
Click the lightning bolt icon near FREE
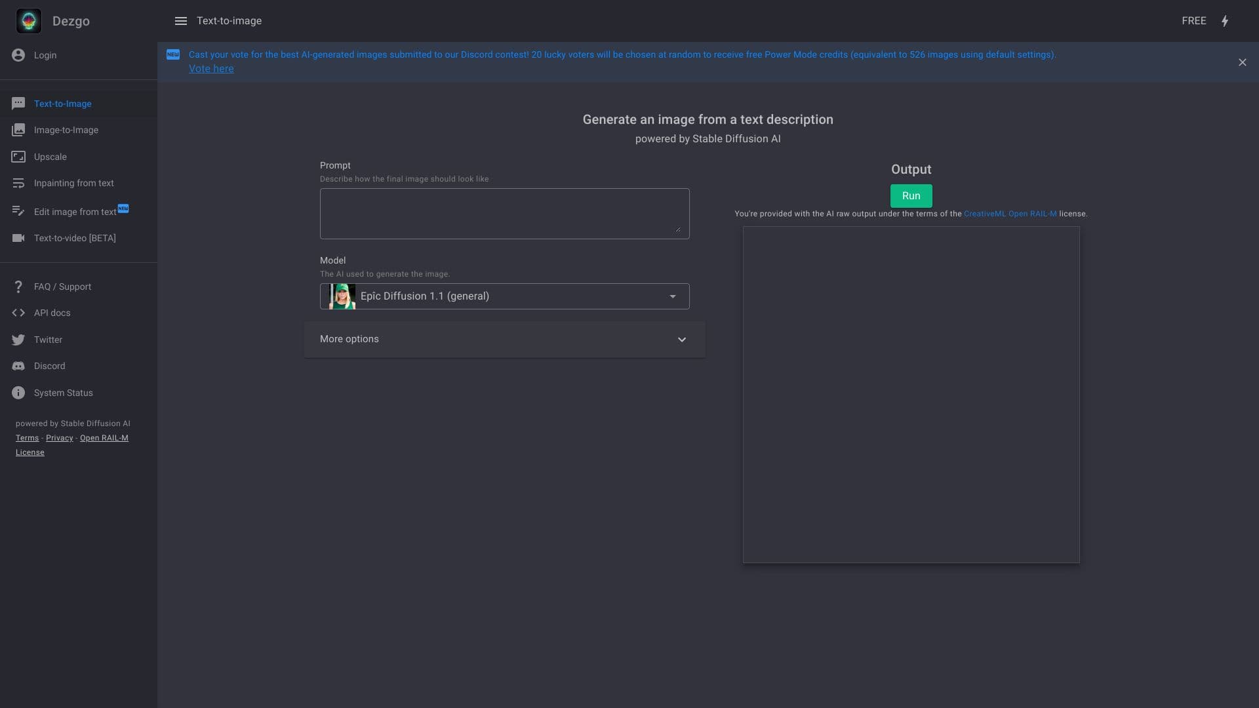(1225, 20)
